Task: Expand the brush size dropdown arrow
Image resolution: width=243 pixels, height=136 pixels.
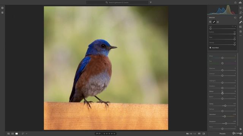Action: [235, 26]
